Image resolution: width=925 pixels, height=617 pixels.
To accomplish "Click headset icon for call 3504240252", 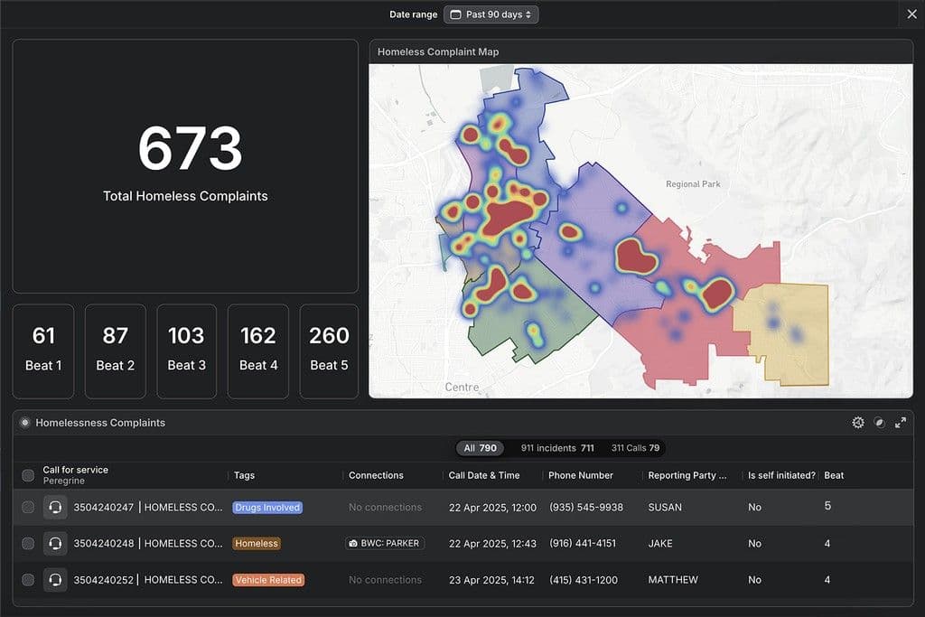I will tap(55, 580).
